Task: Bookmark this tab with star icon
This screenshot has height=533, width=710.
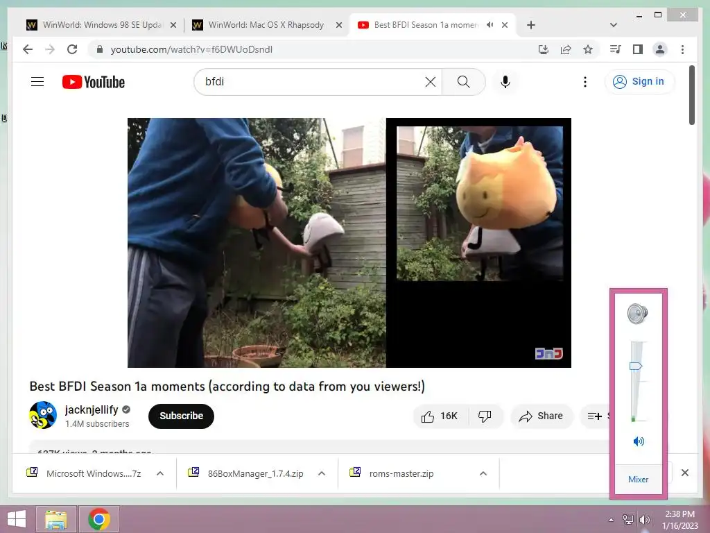Action: click(588, 49)
